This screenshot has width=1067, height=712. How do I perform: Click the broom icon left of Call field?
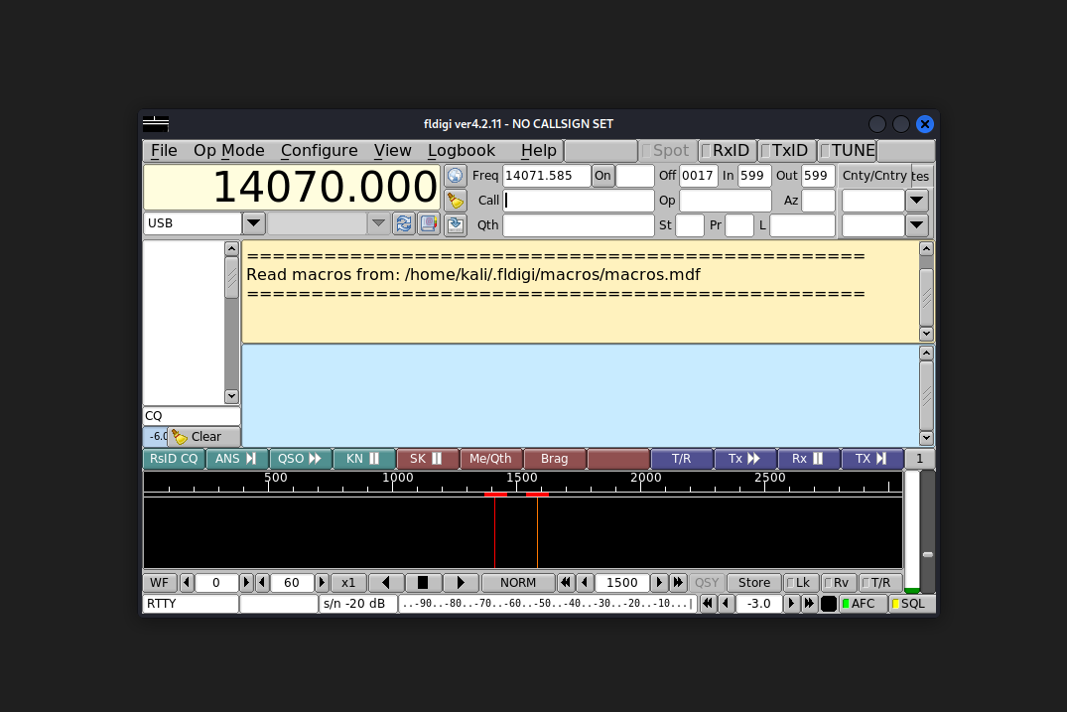(x=456, y=201)
